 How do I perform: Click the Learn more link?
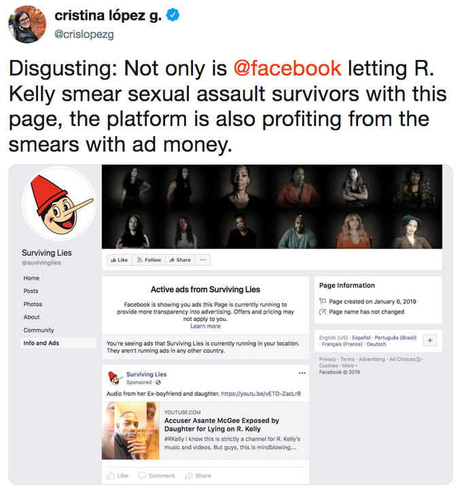pos(205,326)
